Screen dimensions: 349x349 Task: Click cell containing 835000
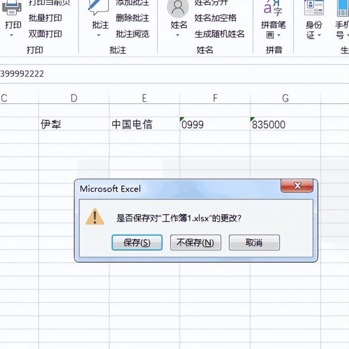click(x=286, y=124)
